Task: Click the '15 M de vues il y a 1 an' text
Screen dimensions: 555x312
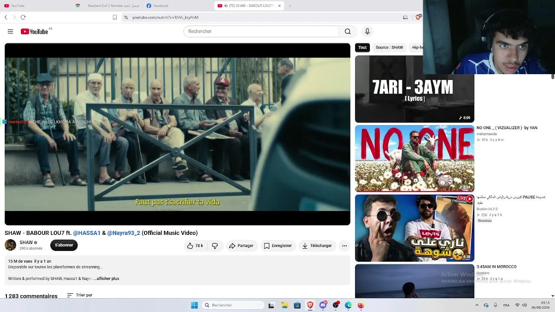Action: pos(29,261)
